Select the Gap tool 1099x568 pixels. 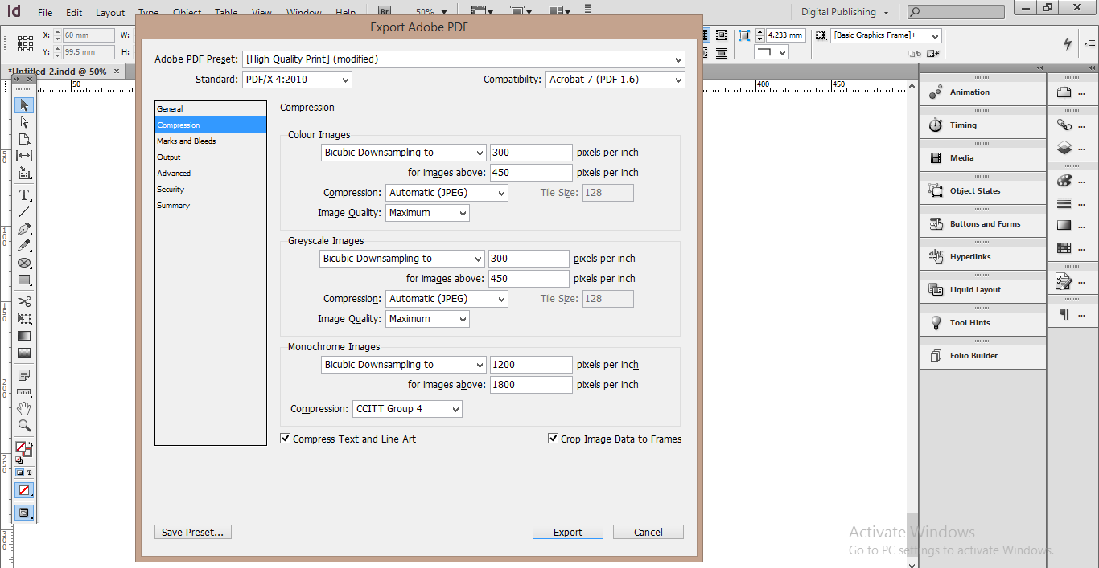[24, 156]
